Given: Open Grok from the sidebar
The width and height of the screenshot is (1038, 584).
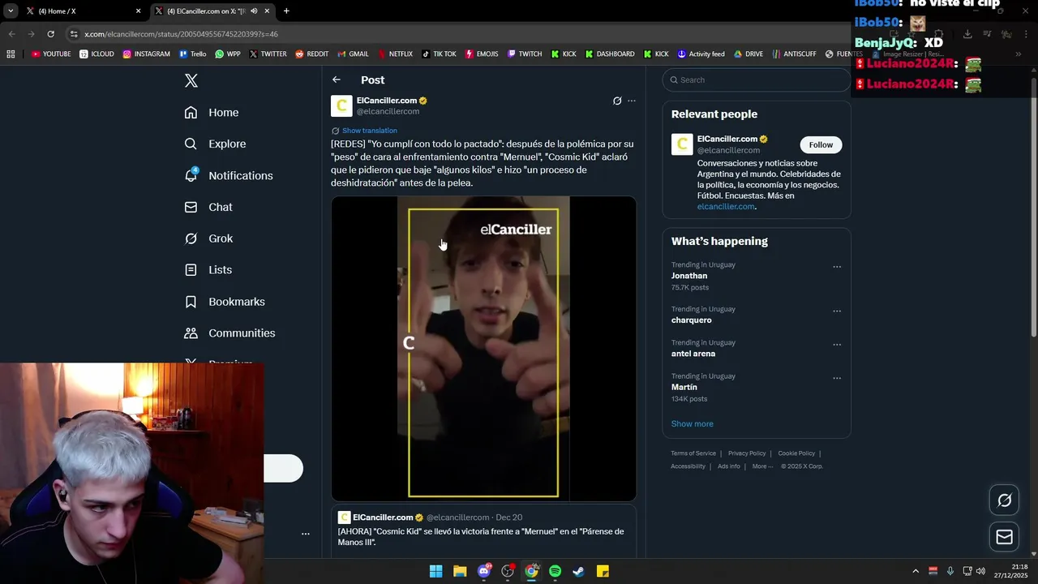Looking at the screenshot, I should (x=208, y=238).
